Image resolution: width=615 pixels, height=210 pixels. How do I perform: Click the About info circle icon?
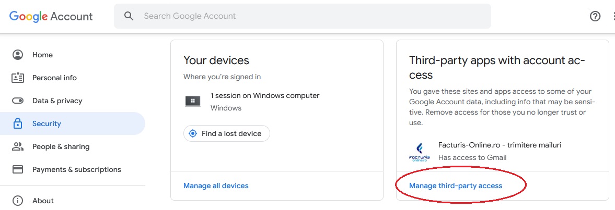(18, 201)
